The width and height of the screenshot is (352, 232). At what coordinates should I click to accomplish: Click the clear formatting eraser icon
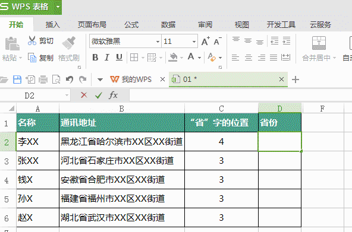pos(212,58)
